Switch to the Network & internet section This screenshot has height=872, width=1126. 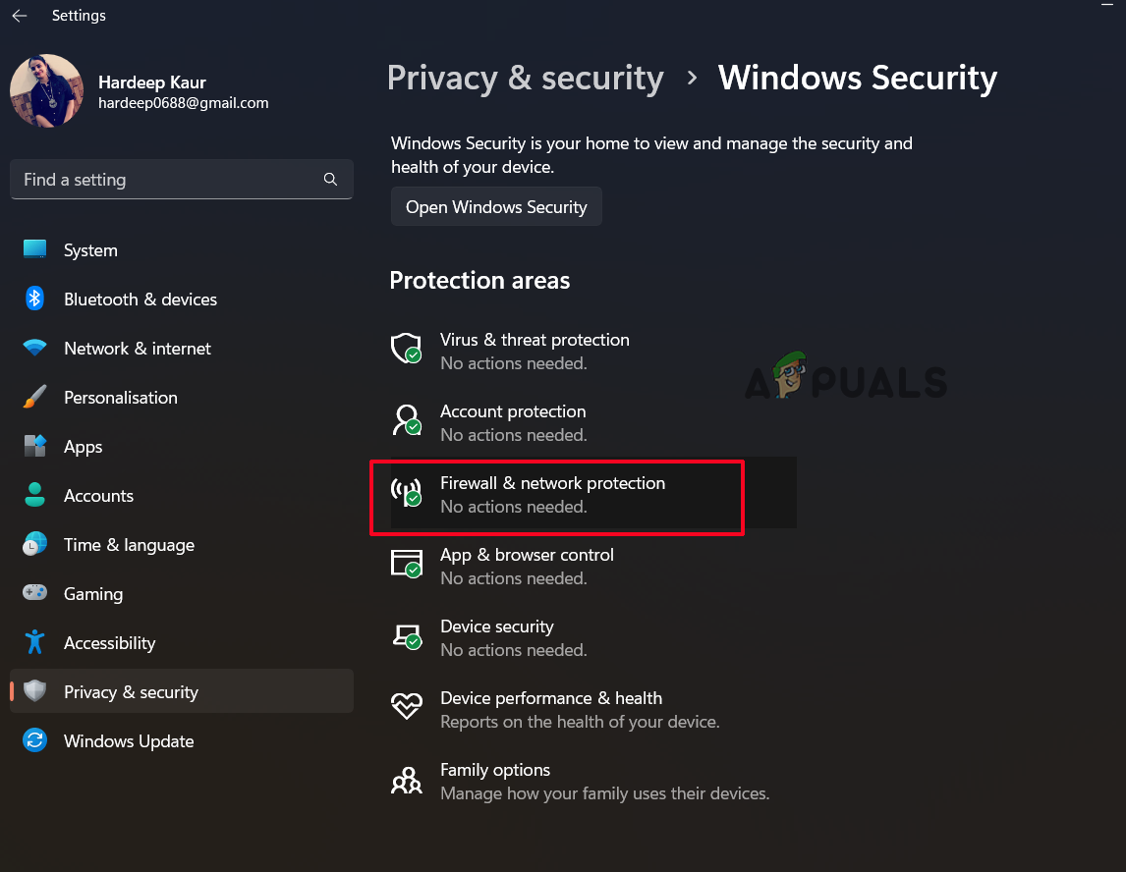[137, 348]
